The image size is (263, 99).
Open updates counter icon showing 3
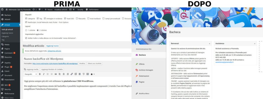[x=35, y=9]
